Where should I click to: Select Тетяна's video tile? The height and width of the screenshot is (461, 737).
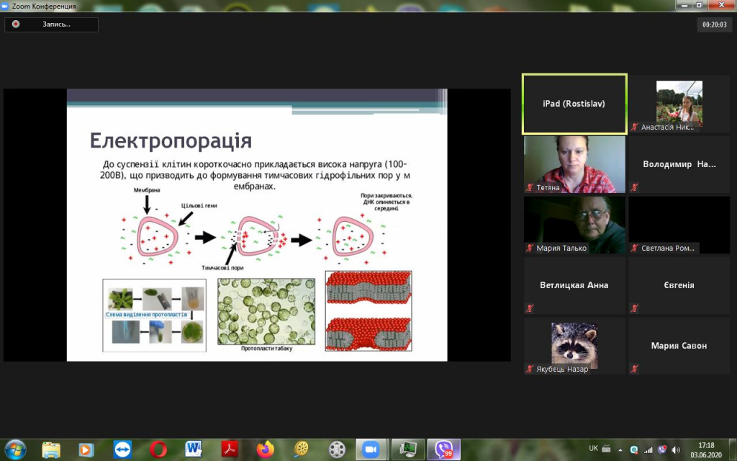coord(574,165)
